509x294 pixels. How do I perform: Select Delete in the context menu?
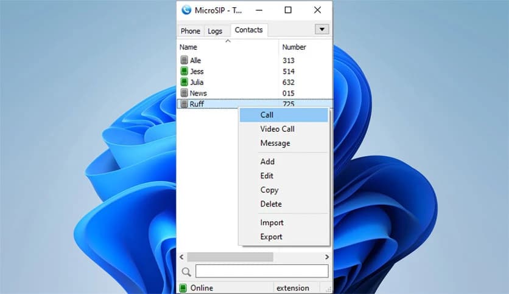coord(284,204)
